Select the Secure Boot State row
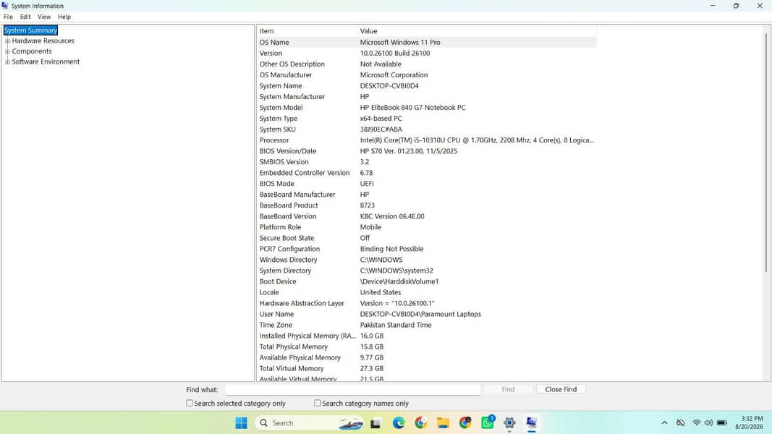Screen dimensions: 772x434 [x=427, y=238]
